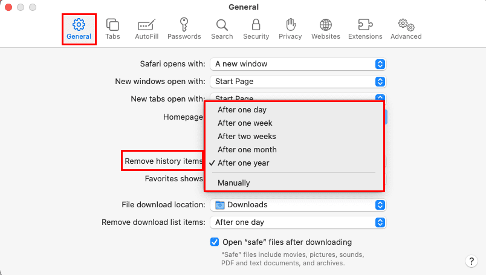Open the Privacy preferences pane

pyautogui.click(x=290, y=28)
